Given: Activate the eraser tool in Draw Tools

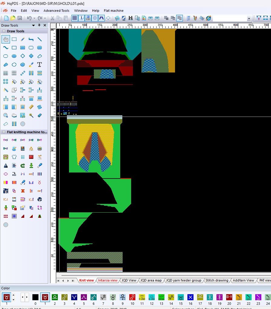Looking at the screenshot, I should coord(39,115).
